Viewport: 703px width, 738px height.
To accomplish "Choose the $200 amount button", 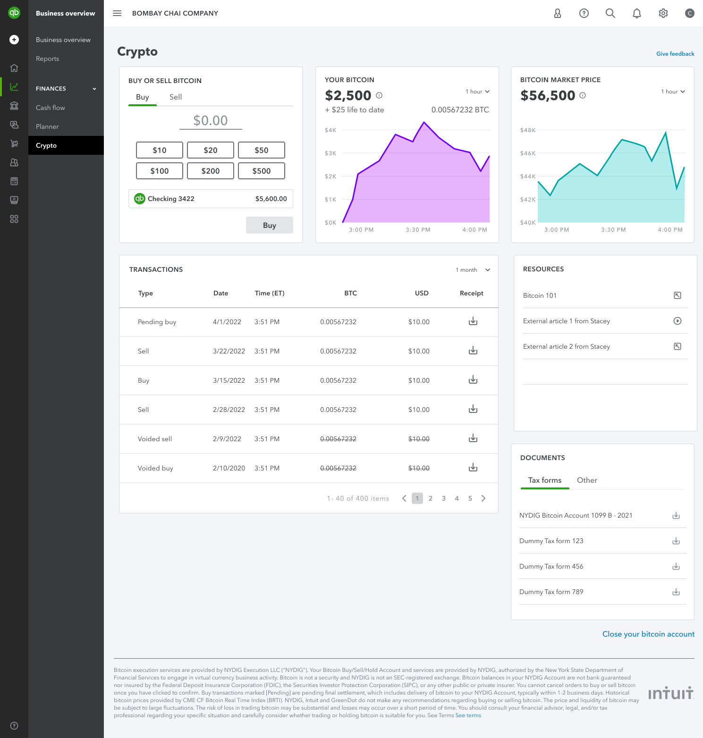I will tap(211, 171).
